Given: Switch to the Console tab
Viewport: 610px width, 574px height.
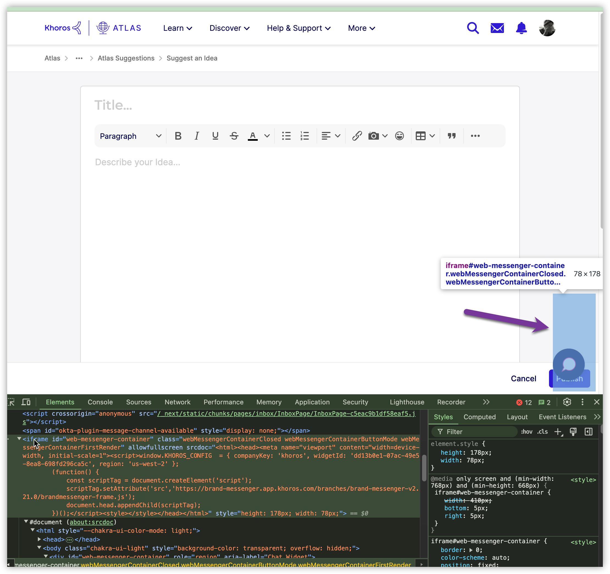Looking at the screenshot, I should pyautogui.click(x=100, y=402).
